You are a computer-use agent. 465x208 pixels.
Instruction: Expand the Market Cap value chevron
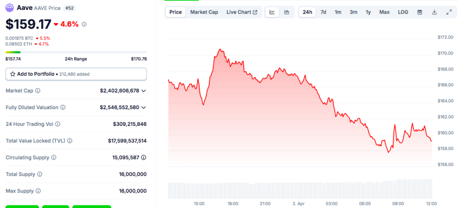(144, 91)
